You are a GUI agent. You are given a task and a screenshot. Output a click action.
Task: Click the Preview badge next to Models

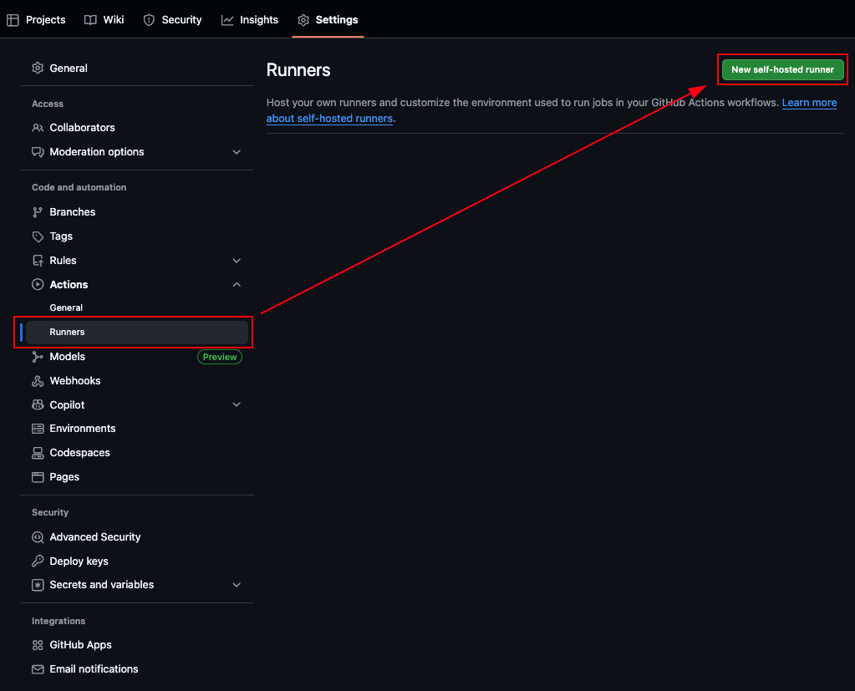pyautogui.click(x=220, y=357)
